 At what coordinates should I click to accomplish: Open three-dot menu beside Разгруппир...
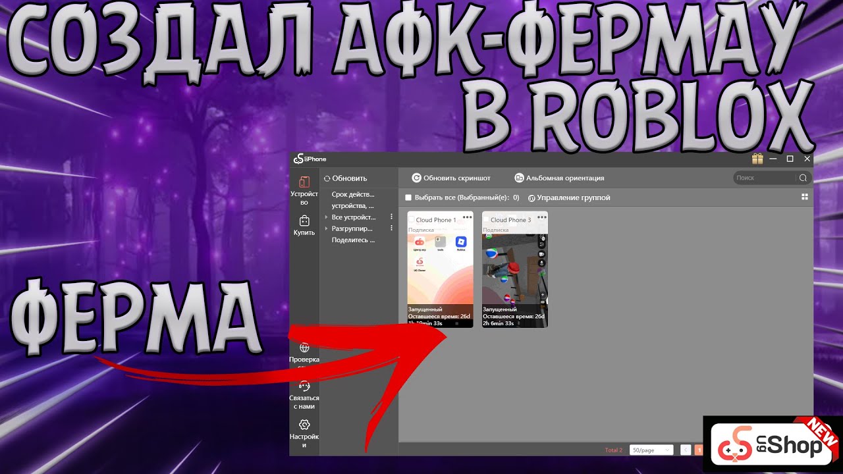[391, 228]
